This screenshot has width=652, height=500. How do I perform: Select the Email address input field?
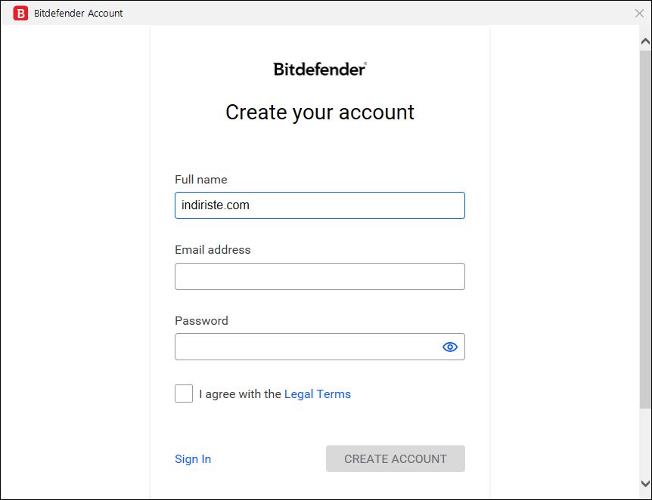pos(320,276)
